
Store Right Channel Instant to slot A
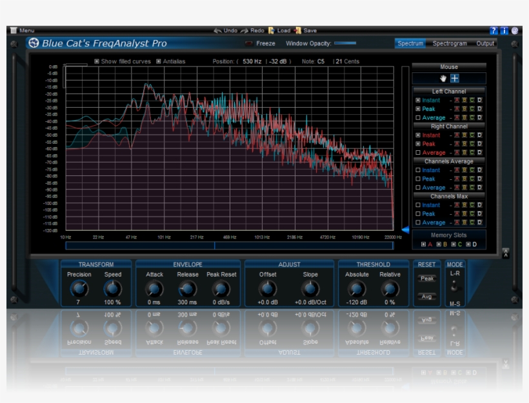point(457,135)
